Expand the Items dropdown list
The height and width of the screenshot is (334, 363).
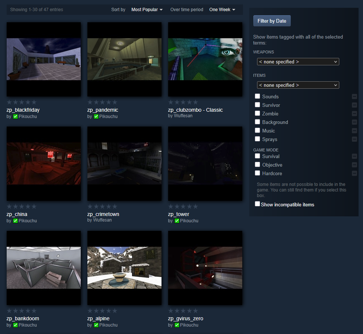click(x=298, y=85)
